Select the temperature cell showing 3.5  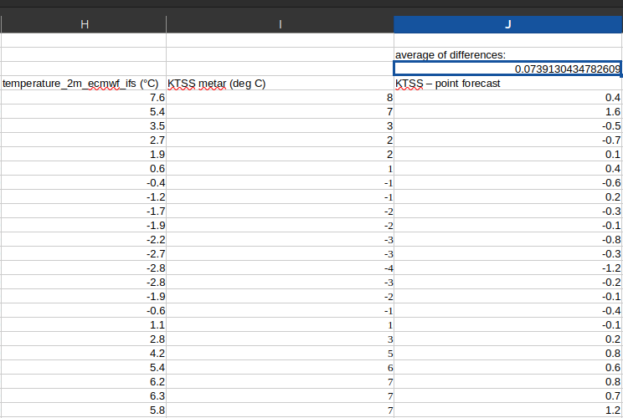[x=84, y=125]
